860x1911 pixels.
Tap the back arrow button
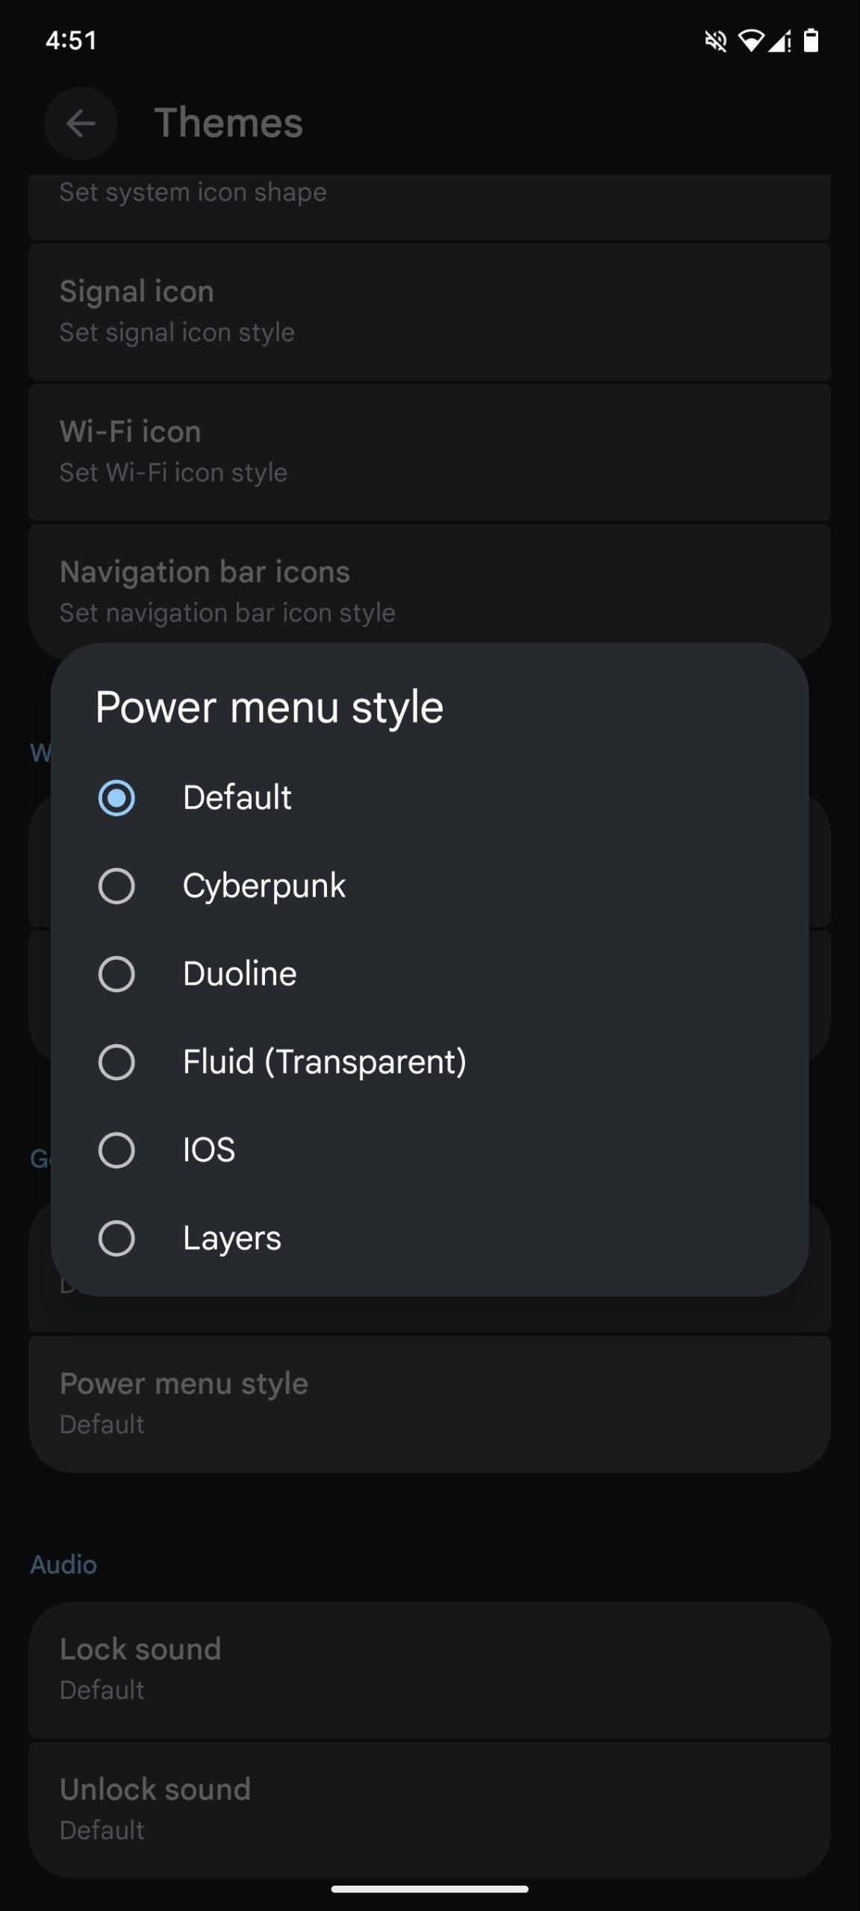coord(81,123)
